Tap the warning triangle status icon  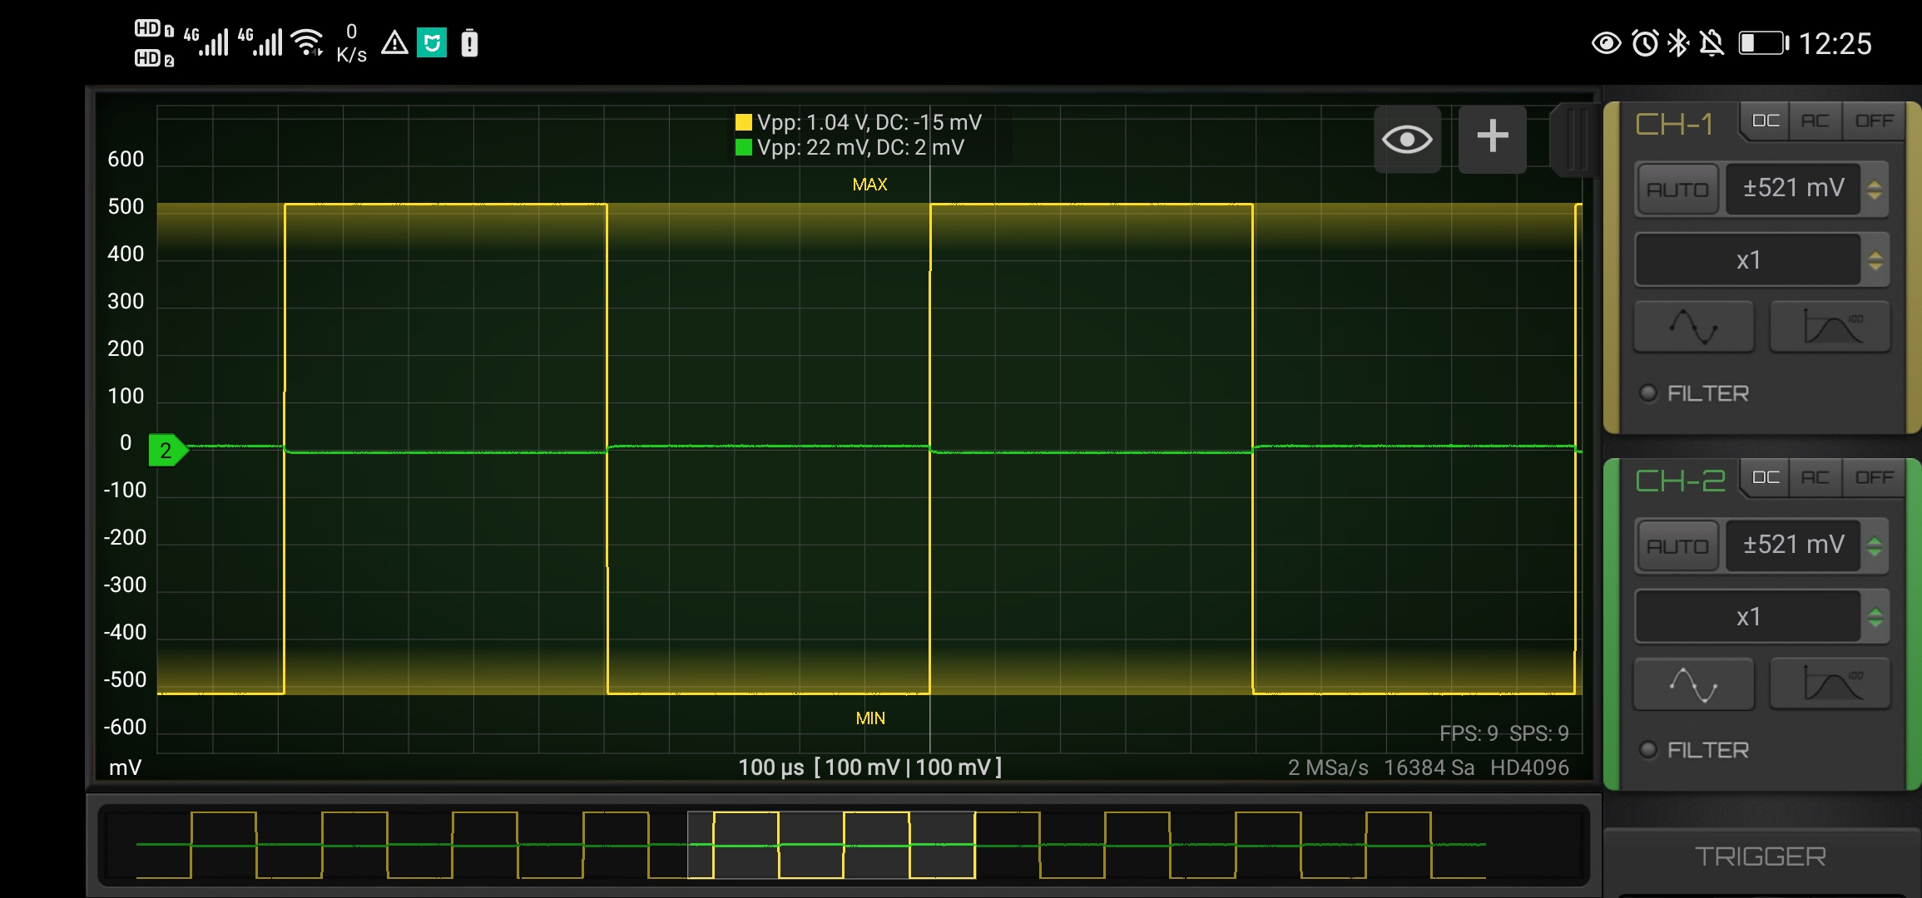[x=394, y=42]
